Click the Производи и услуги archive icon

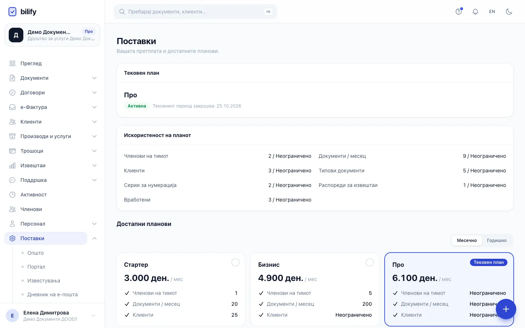(x=12, y=136)
